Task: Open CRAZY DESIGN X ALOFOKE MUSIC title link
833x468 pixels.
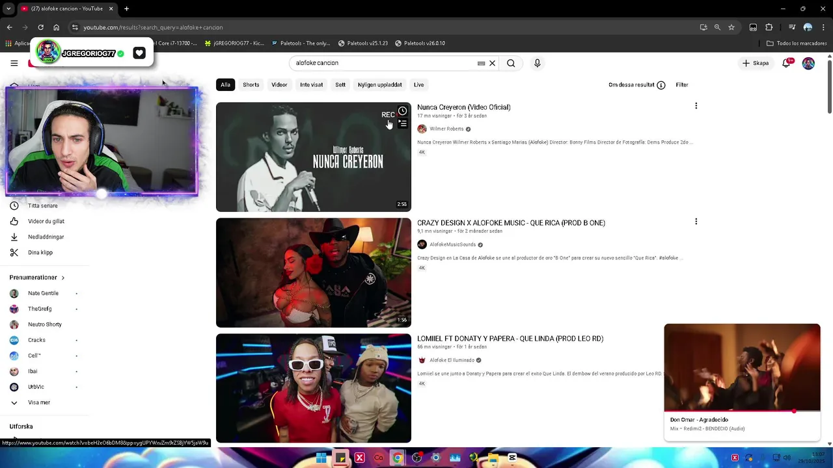Action: 511,223
